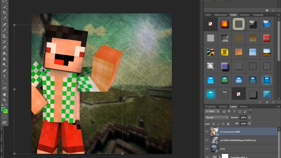Apply the yellow beveled square style
Viewport: 281px width, 158px height.
[224, 52]
